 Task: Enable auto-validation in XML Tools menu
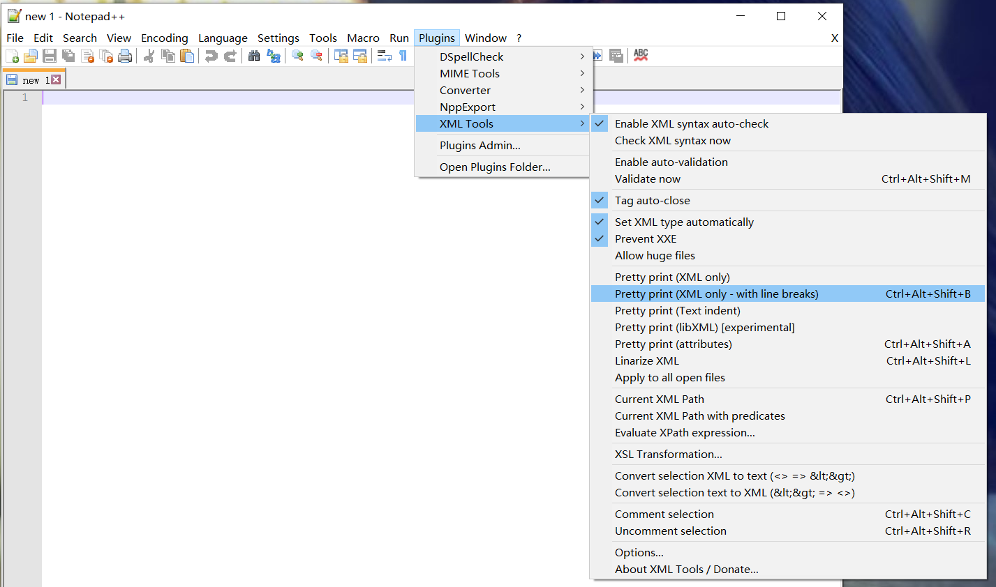[671, 162]
